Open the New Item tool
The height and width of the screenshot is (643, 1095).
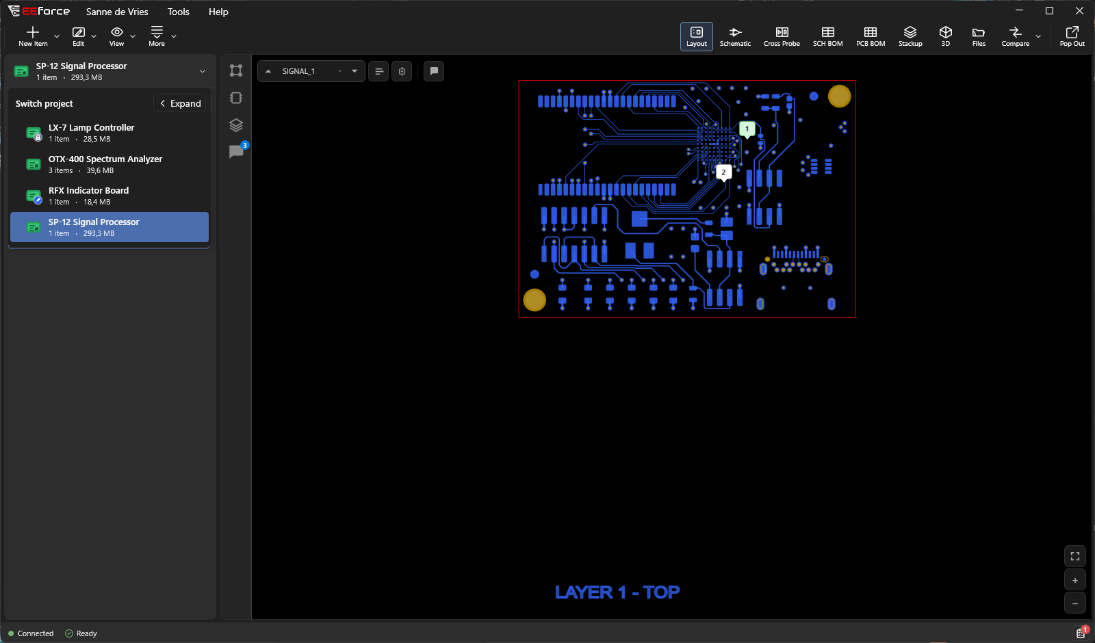pyautogui.click(x=33, y=36)
